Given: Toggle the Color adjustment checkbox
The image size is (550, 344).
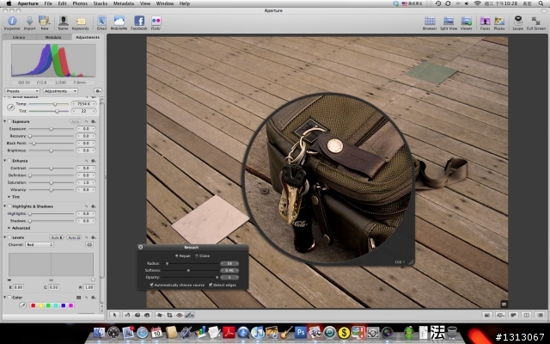Looking at the screenshot, I should (9, 298).
